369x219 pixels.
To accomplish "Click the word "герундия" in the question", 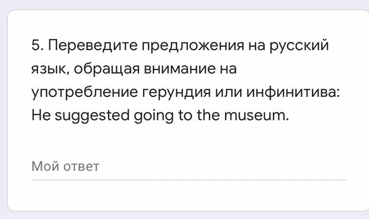I will [x=177, y=93].
